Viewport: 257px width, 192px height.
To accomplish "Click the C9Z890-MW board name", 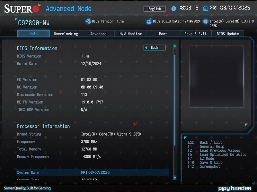I will pyautogui.click(x=34, y=23).
